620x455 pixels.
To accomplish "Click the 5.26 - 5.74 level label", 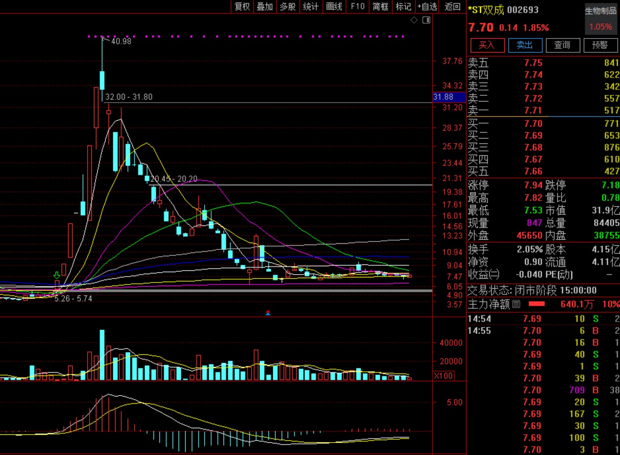I will pos(73,298).
